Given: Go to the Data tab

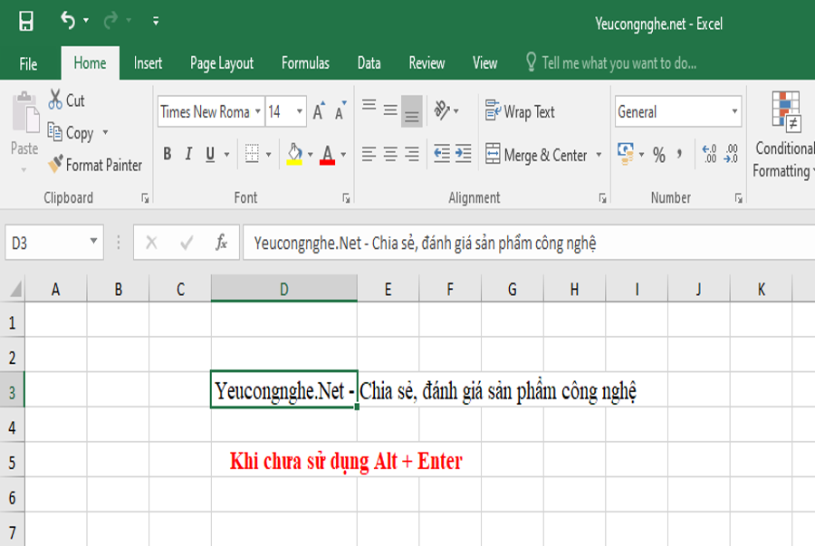Looking at the screenshot, I should point(369,63).
